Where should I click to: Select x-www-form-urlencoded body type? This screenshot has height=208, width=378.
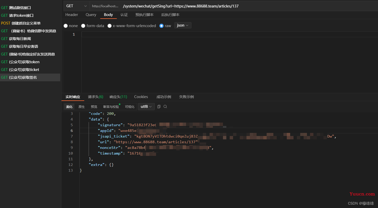110,26
